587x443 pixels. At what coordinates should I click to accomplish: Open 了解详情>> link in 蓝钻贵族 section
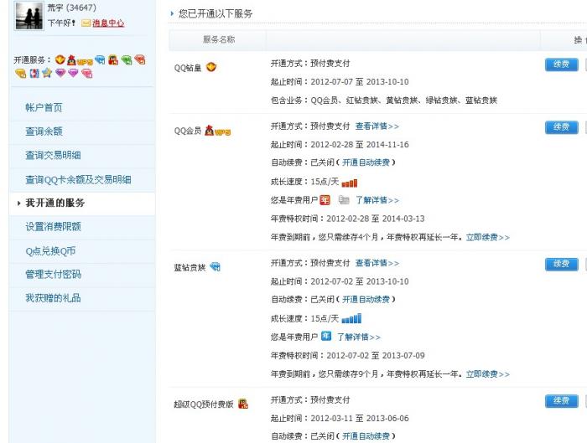coord(359,337)
